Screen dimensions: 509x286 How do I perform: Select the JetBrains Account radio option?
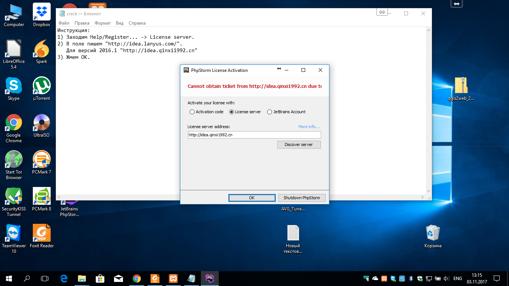(286, 112)
